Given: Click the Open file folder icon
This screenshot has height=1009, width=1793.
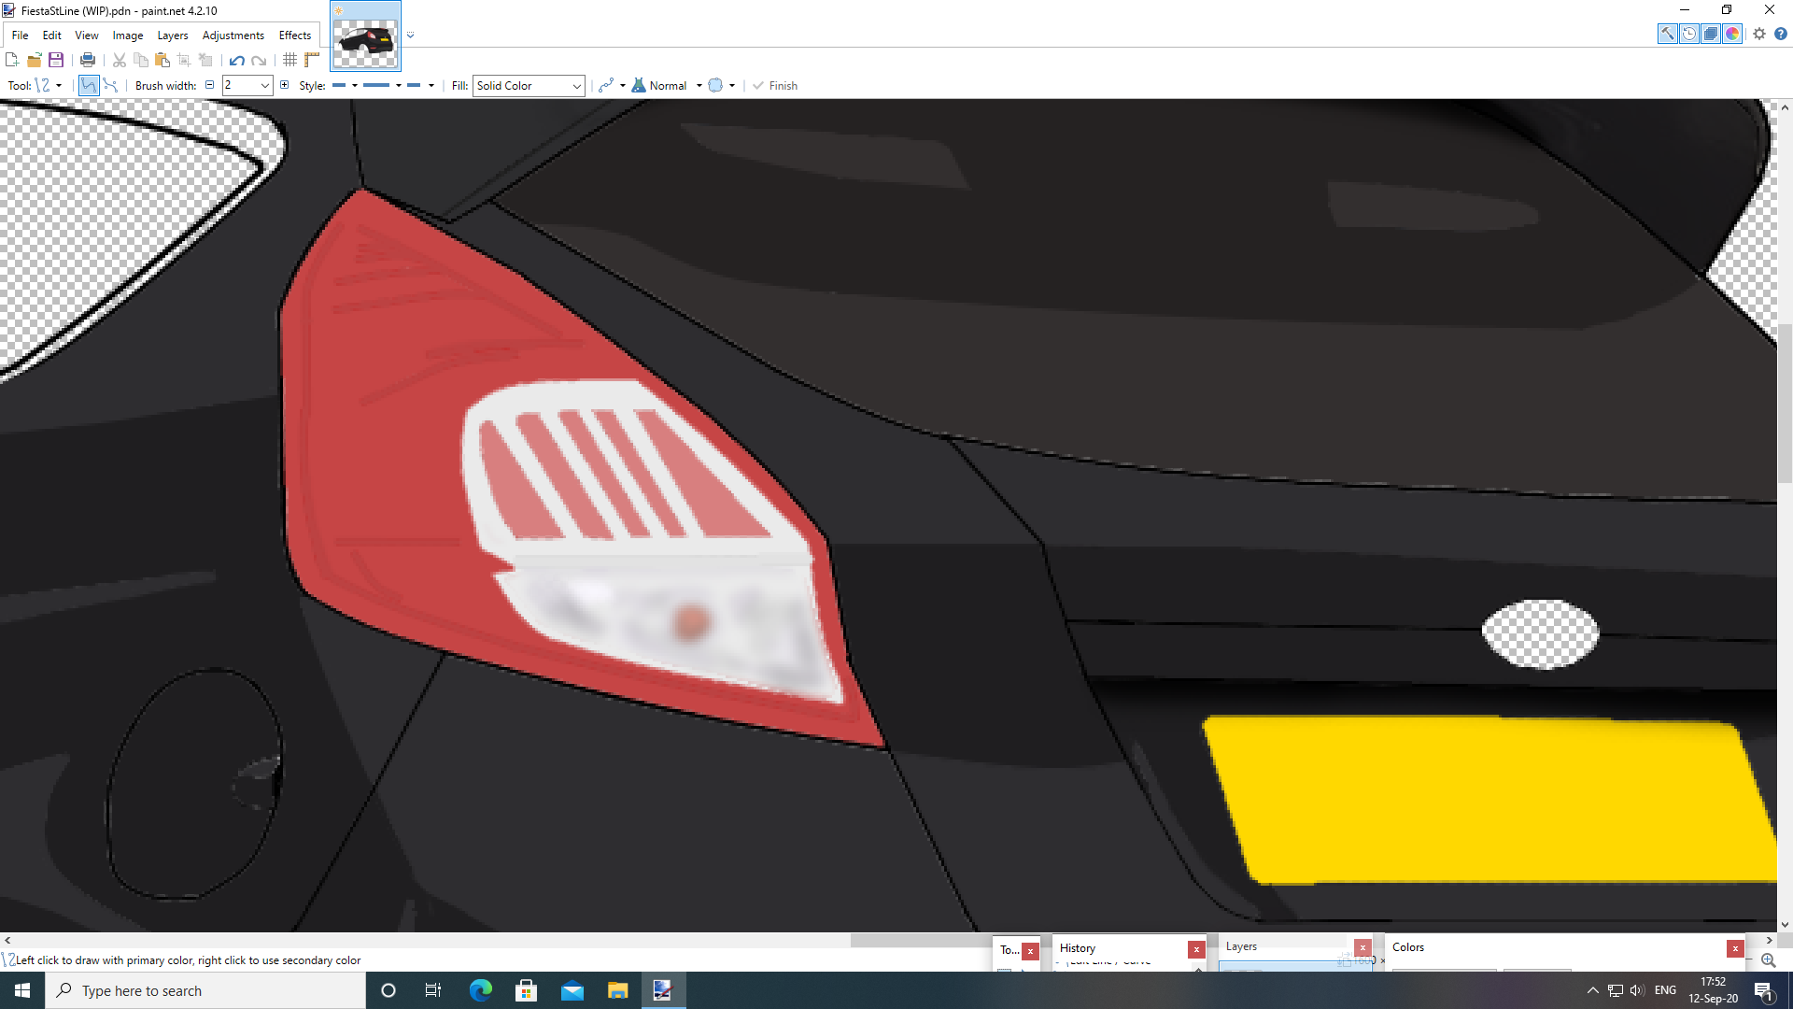Looking at the screenshot, I should 35,61.
